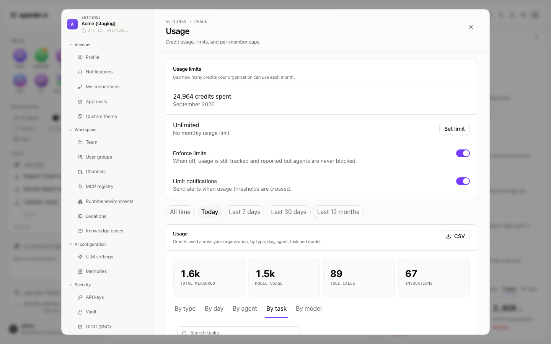Image resolution: width=551 pixels, height=344 pixels.
Task: Switch to the By day tab
Action: 214,309
